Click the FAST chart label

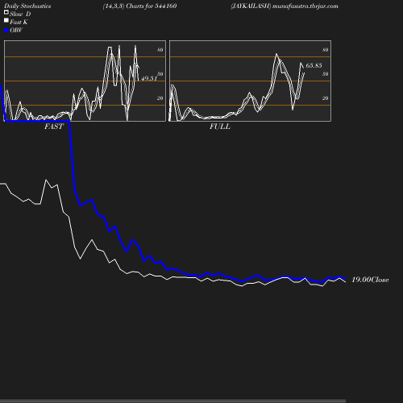click(x=54, y=127)
